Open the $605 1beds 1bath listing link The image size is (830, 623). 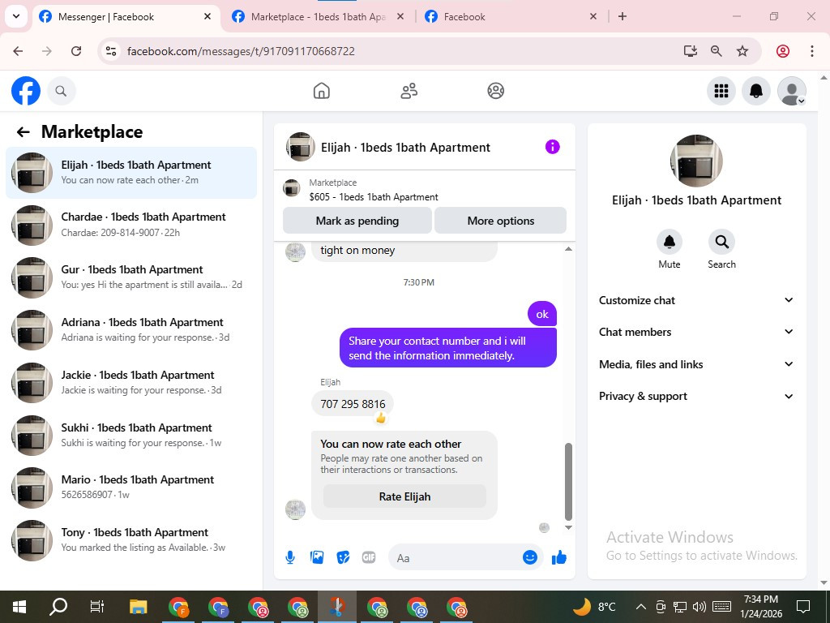[374, 197]
